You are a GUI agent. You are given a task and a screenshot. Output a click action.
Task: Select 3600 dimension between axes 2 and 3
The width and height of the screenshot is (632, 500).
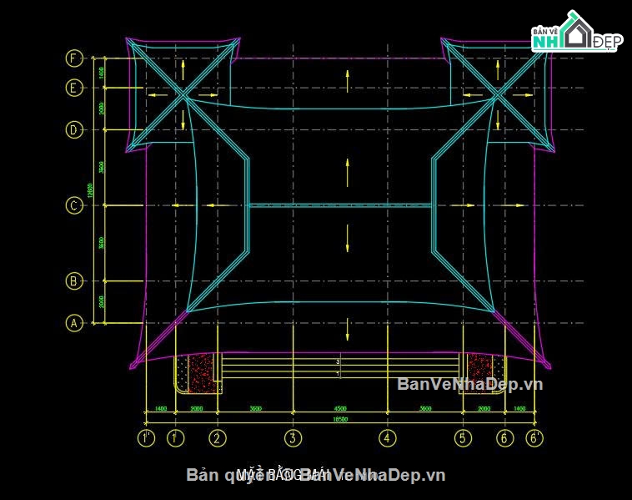tap(255, 409)
